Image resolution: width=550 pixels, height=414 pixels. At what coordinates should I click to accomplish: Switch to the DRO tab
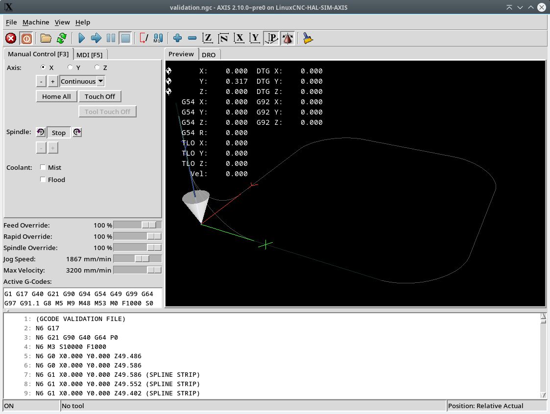[x=209, y=55]
